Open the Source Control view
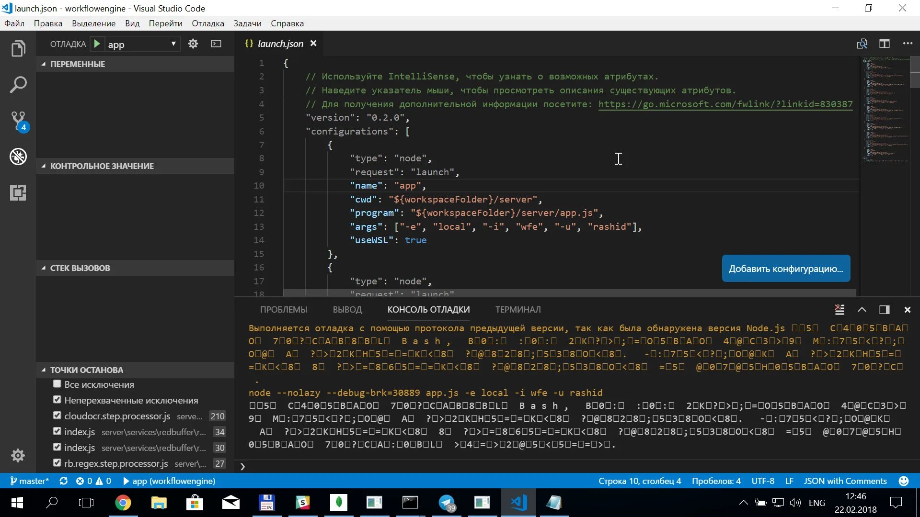 click(x=18, y=120)
